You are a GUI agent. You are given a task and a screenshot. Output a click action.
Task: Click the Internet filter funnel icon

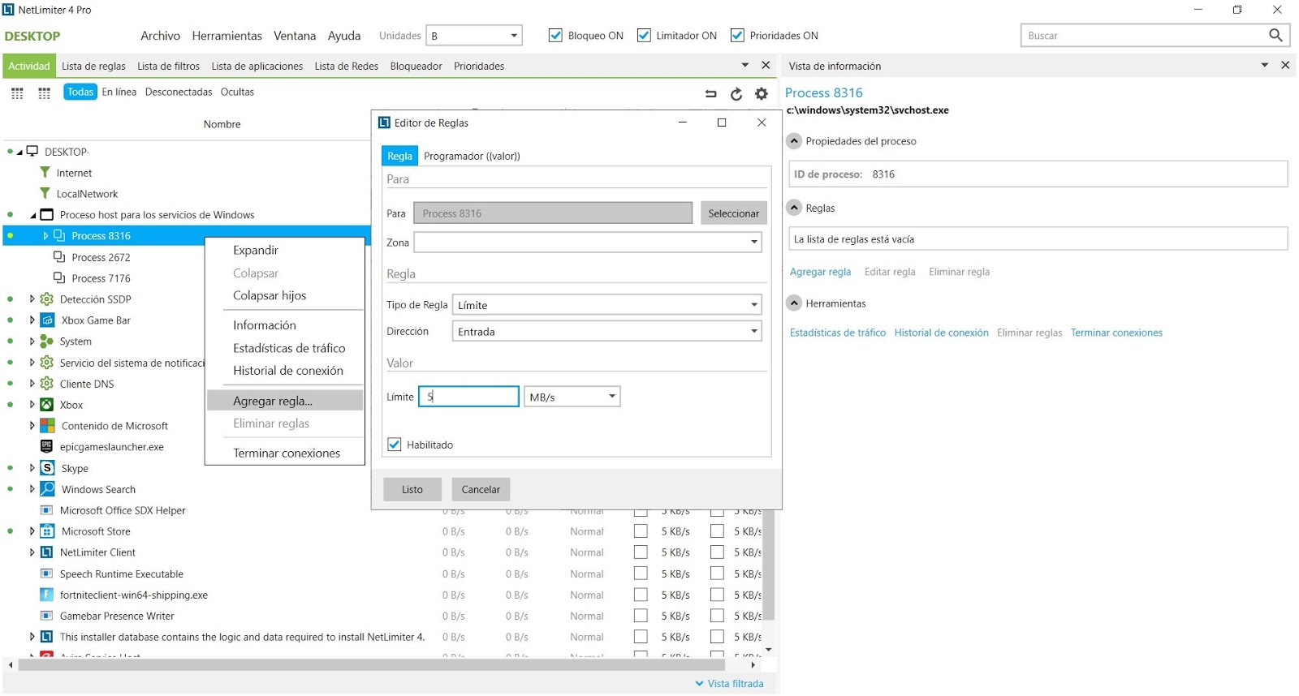[x=45, y=173]
